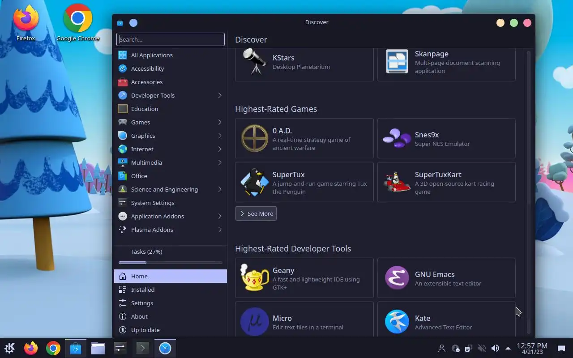The width and height of the screenshot is (573, 358).
Task: Click the 0 A.D. game icon
Action: point(254,138)
